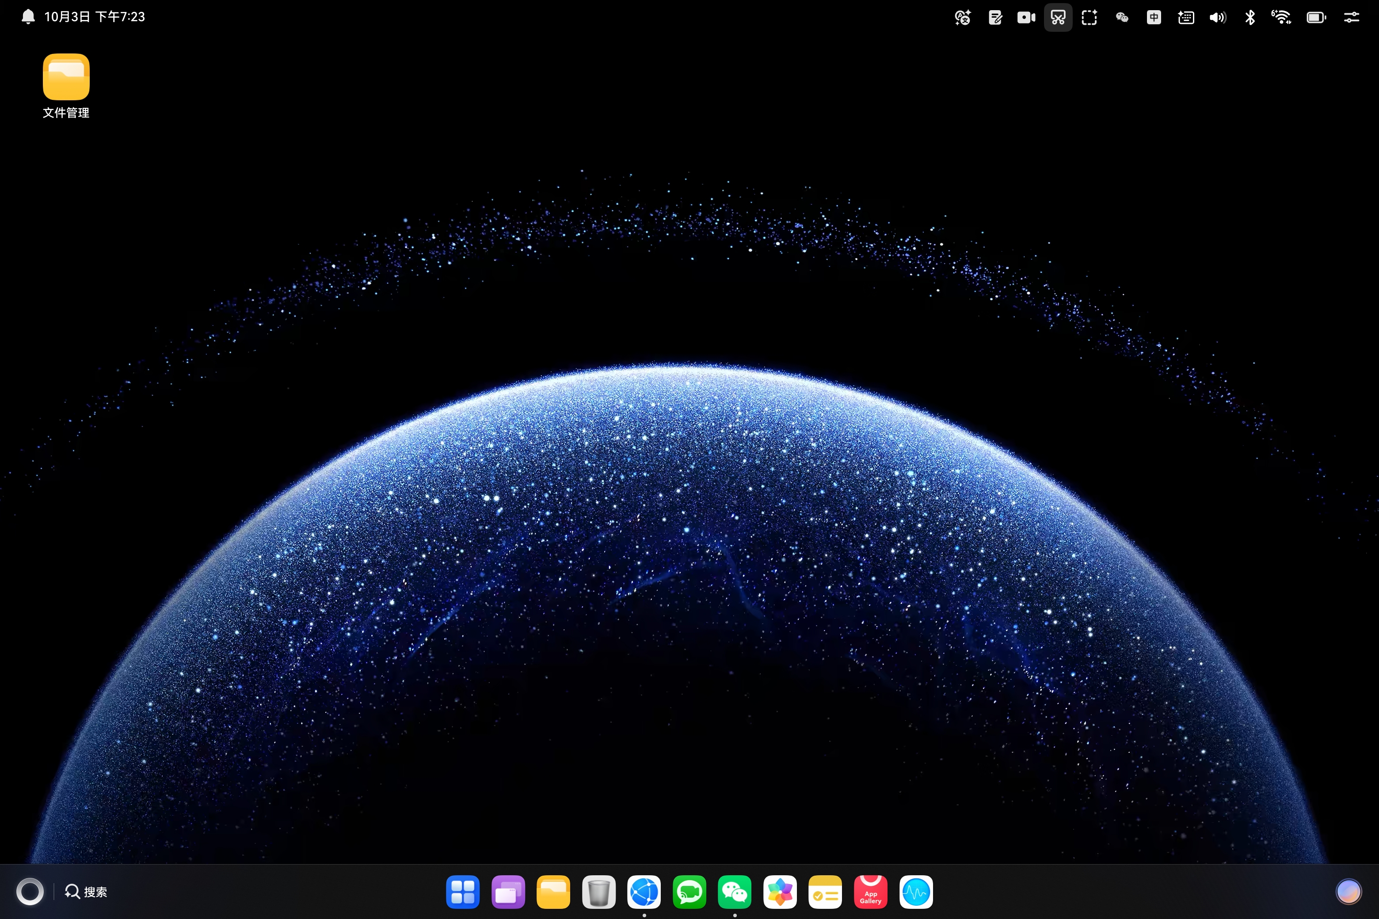
Task: Start screen recording via camera icon
Action: [1026, 18]
